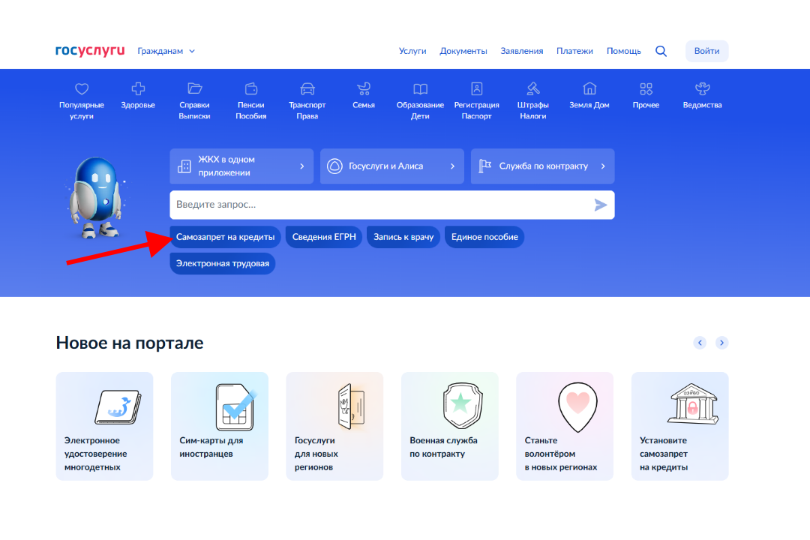Click the Войти button
The height and width of the screenshot is (540, 810).
[706, 51]
